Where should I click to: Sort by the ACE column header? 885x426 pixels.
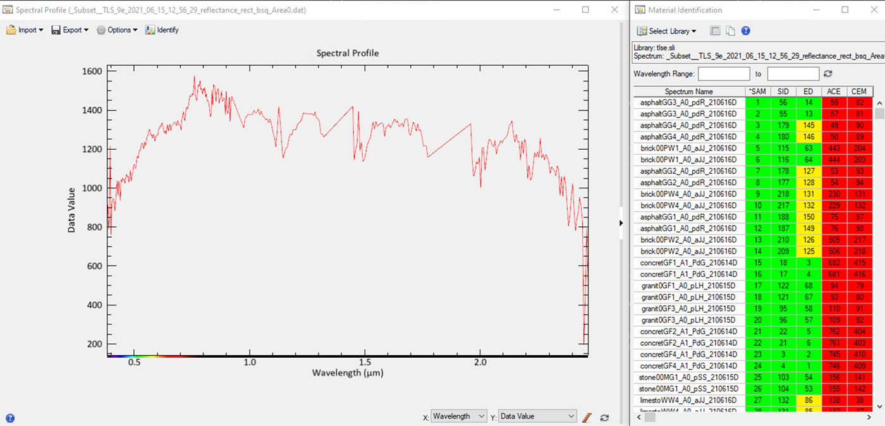tap(834, 92)
